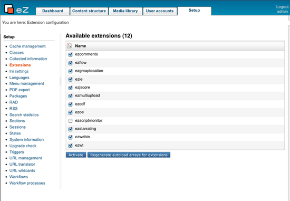This screenshot has height=201, width=290.
Task: Uncheck the ezwt extension checkbox
Action: tap(70, 146)
